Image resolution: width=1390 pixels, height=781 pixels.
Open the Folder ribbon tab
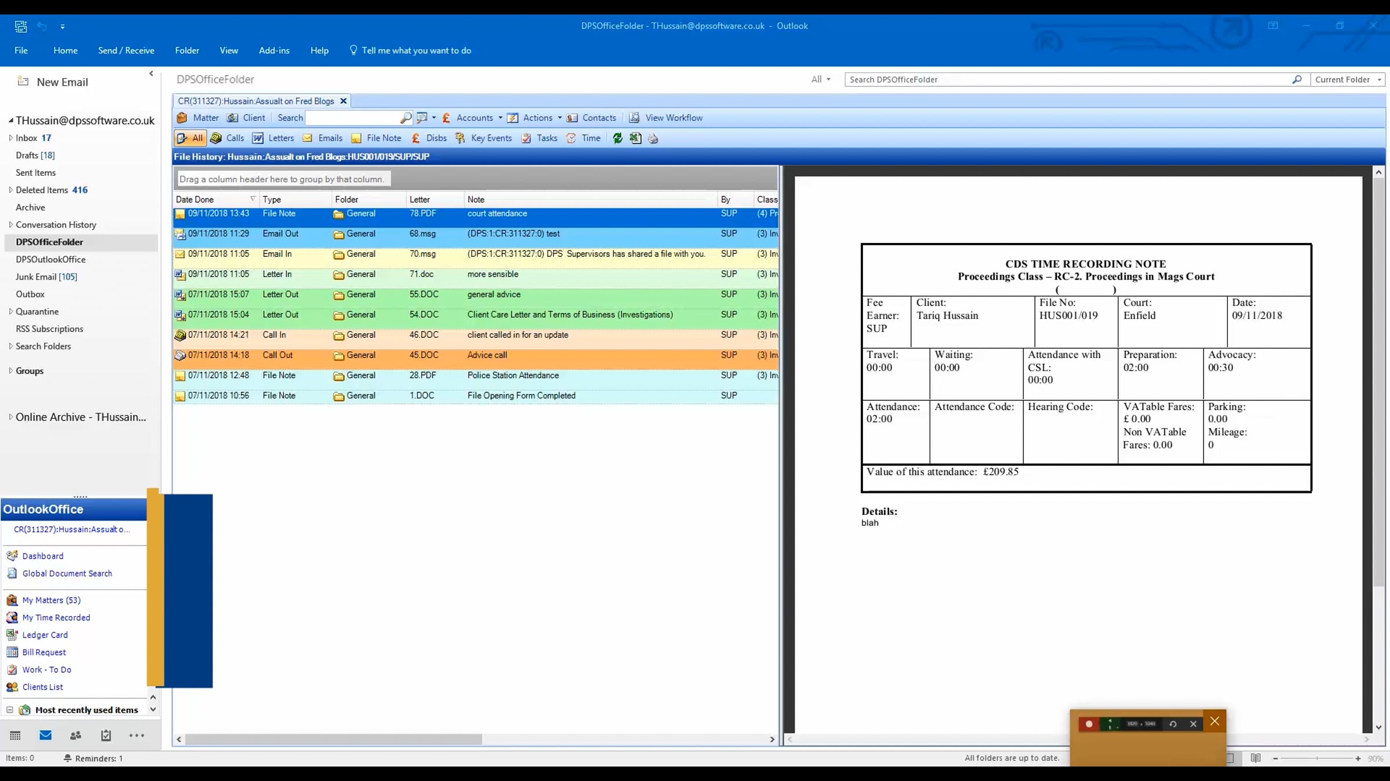[x=187, y=50]
